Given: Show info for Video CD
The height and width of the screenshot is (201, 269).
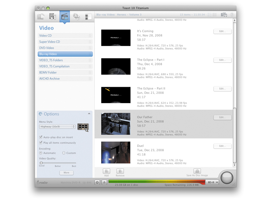Looking at the screenshot, I should click(x=89, y=36).
